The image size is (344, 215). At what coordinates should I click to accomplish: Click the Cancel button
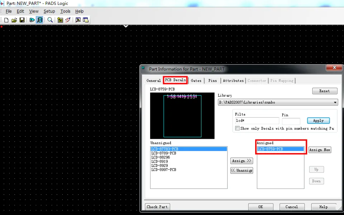[x=292, y=207]
